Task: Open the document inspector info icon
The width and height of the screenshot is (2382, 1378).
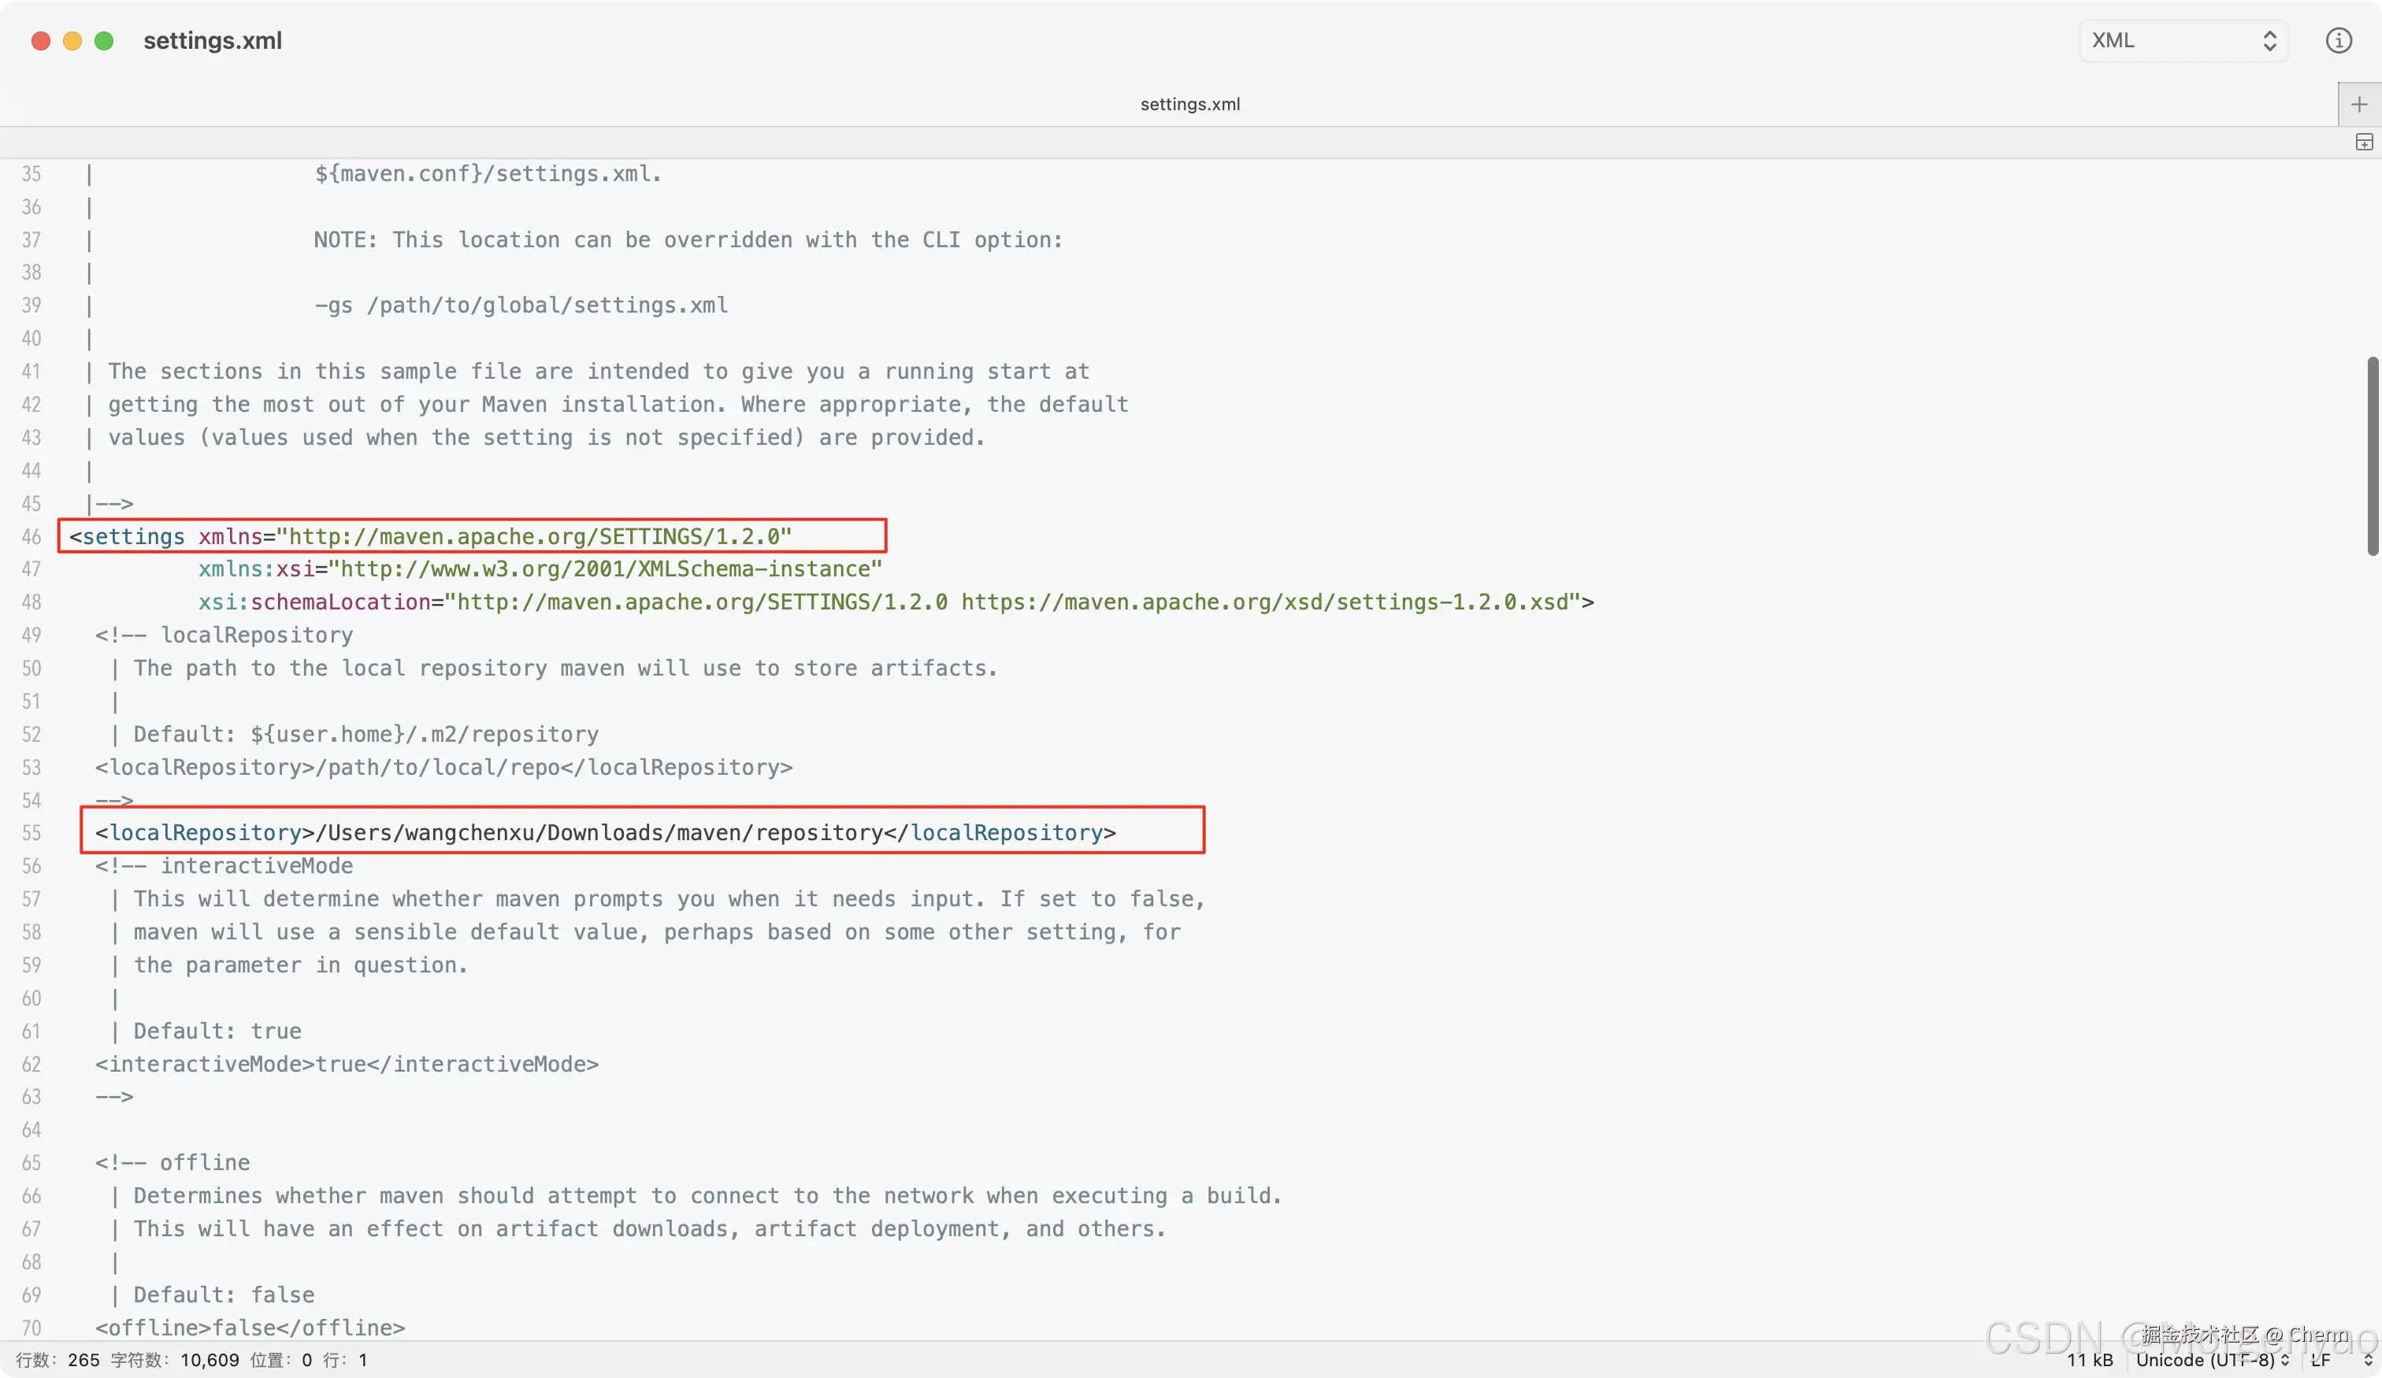Action: click(x=2338, y=41)
